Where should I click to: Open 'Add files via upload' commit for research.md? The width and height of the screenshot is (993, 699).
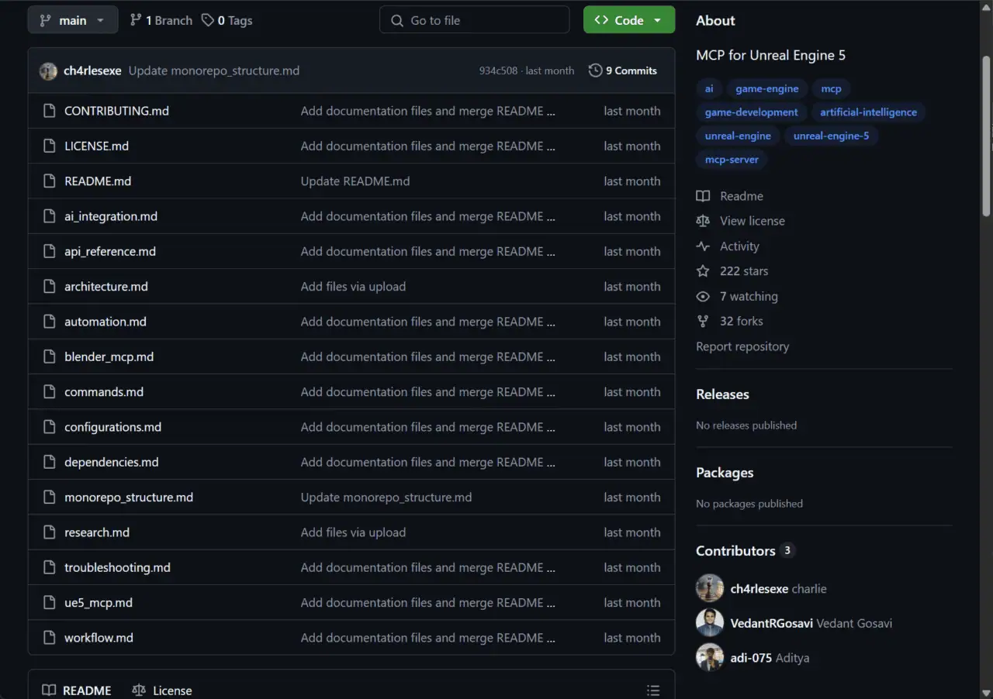point(353,532)
